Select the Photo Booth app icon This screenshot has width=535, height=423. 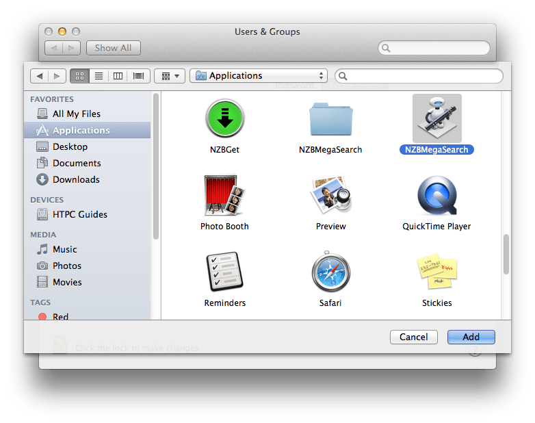pyautogui.click(x=224, y=196)
